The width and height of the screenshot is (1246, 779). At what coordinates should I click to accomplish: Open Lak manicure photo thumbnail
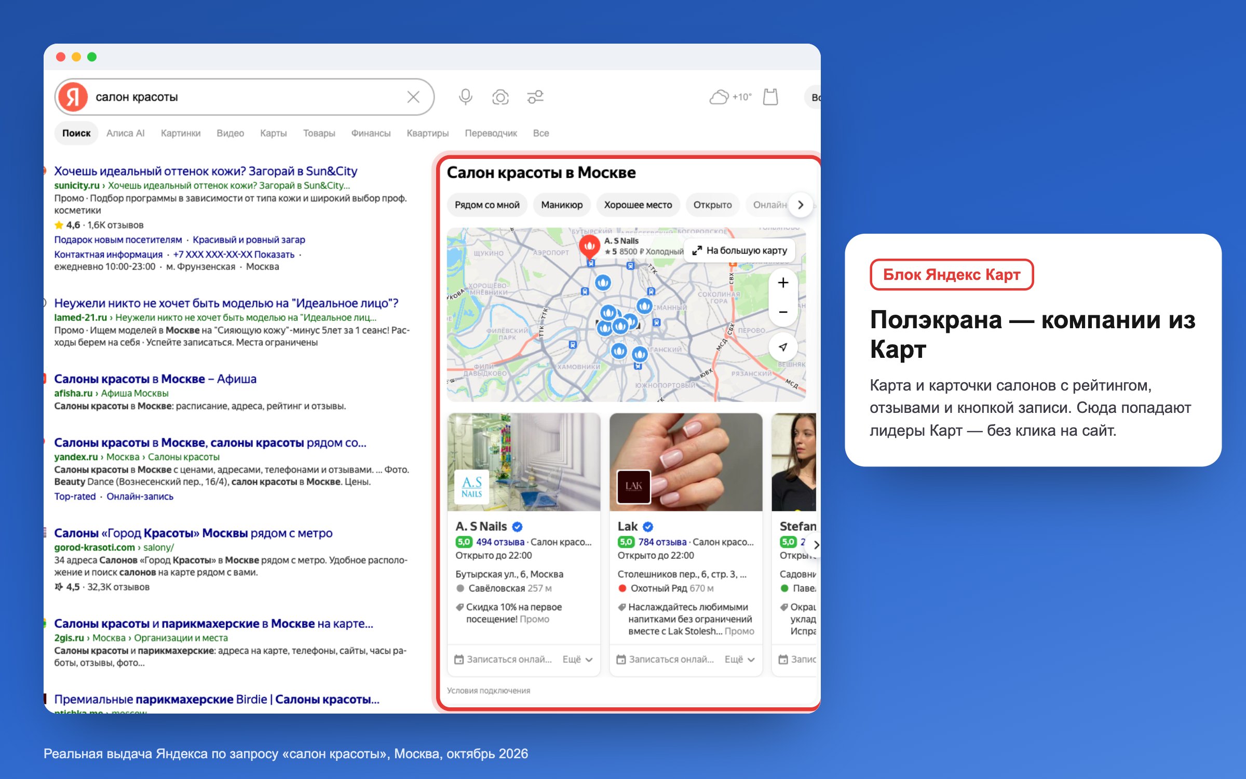(686, 462)
